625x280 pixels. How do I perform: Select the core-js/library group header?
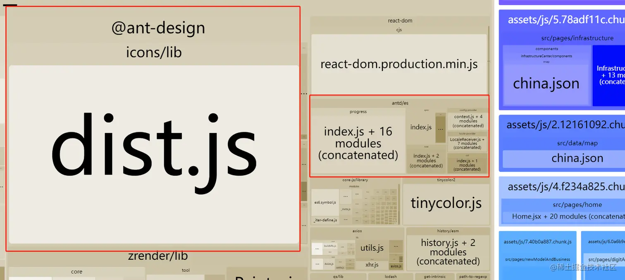[x=355, y=180]
